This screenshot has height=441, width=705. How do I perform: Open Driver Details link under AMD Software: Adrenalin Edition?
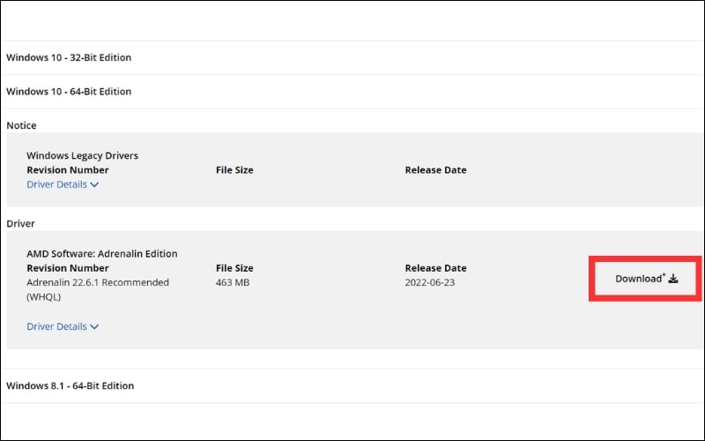(57, 326)
